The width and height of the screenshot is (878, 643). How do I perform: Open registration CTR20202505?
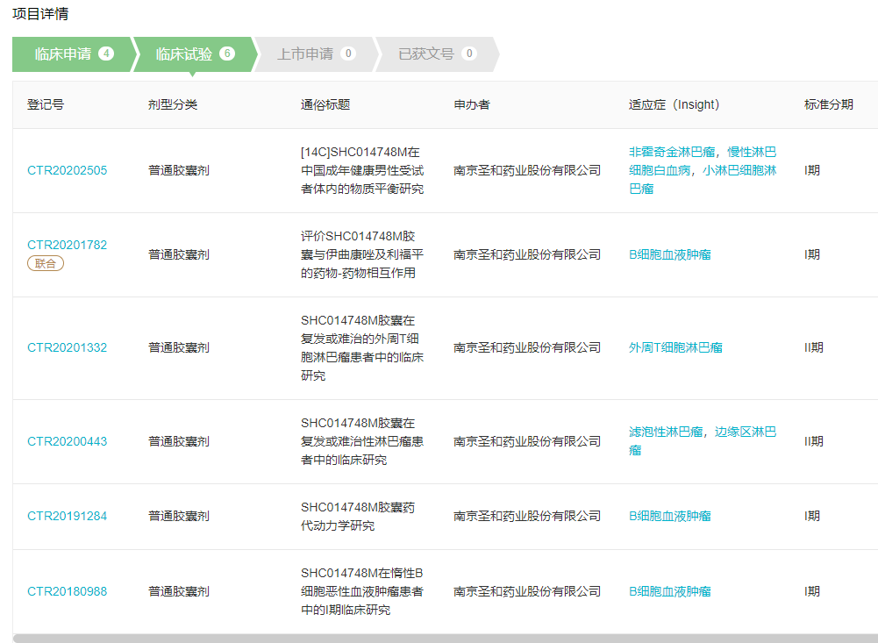(x=68, y=170)
